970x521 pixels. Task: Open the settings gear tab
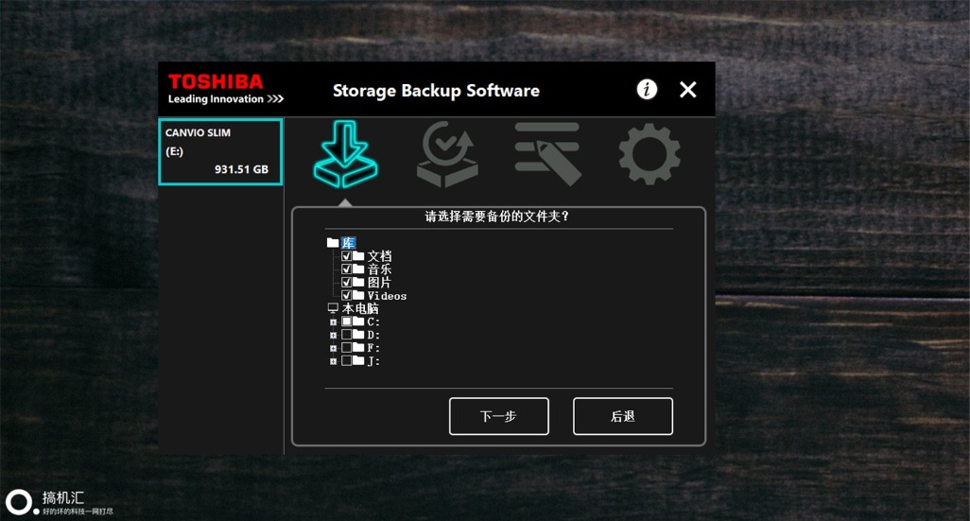[649, 154]
